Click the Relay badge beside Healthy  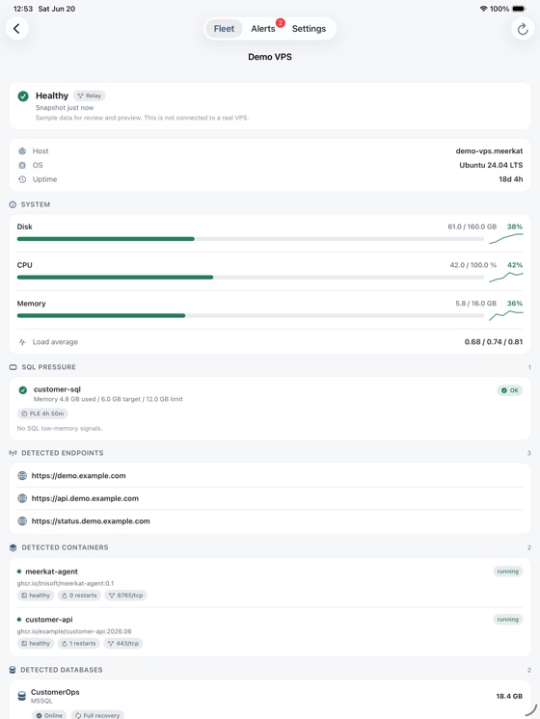click(x=90, y=95)
